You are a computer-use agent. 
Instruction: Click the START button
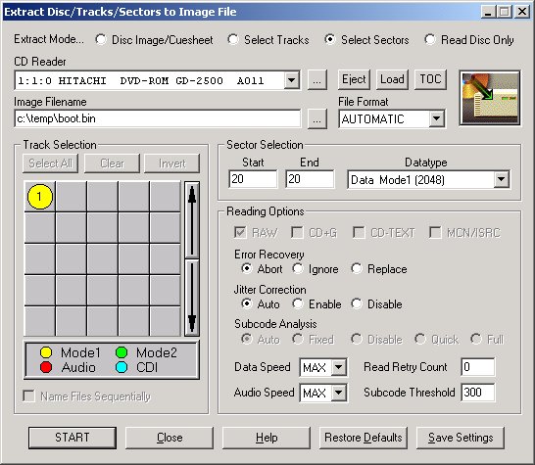click(x=73, y=438)
